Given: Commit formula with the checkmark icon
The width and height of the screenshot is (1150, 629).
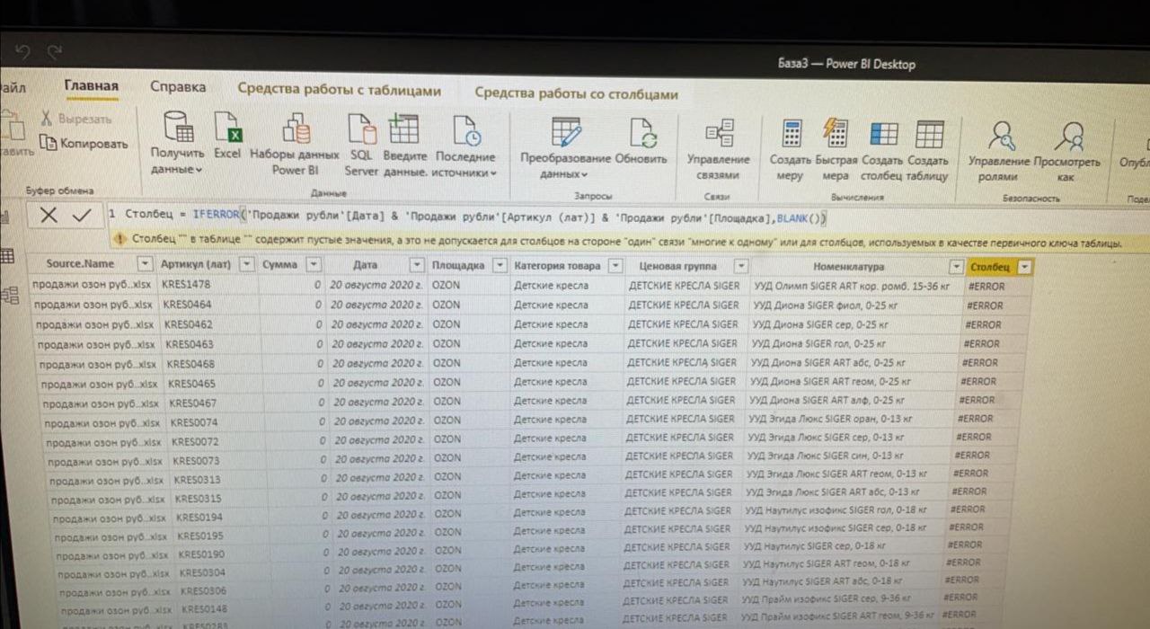Looking at the screenshot, I should click(x=82, y=215).
